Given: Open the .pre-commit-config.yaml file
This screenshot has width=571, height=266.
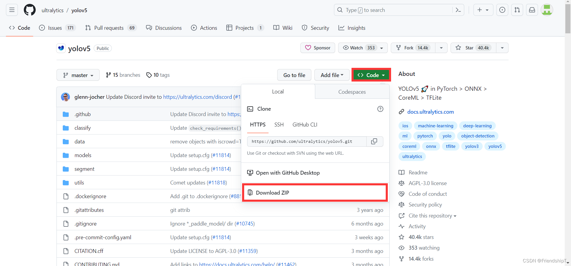Looking at the screenshot, I should coord(103,237).
